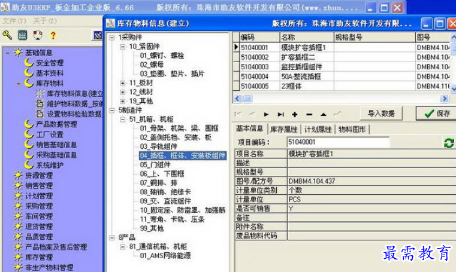
Task: Click the 库存物料信息(建立) document icon
Action: point(40,94)
